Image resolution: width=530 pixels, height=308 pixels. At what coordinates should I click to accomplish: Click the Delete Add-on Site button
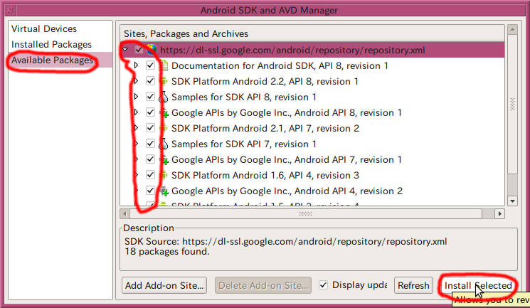tap(263, 286)
